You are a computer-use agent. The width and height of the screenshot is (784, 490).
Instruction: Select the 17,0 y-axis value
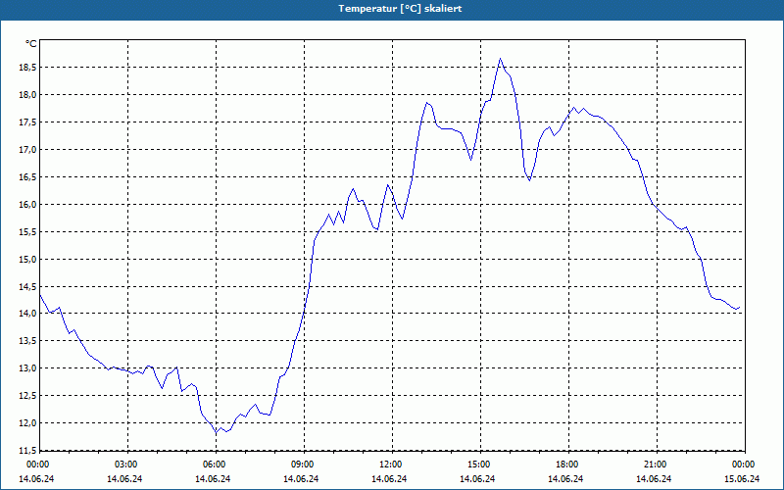pyautogui.click(x=27, y=150)
